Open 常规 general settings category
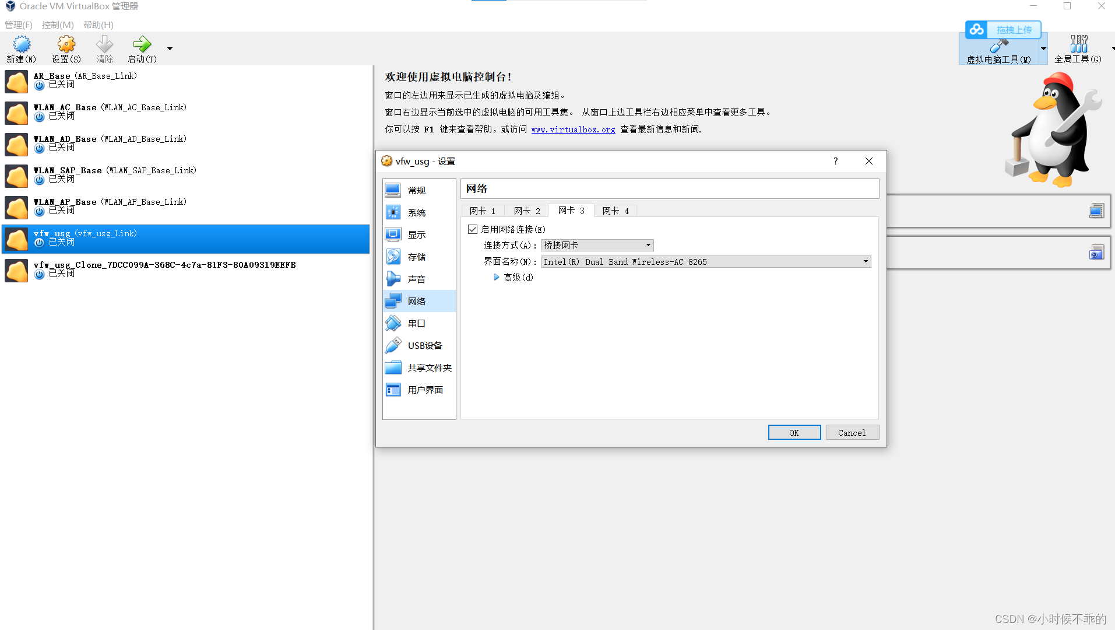 (x=419, y=190)
